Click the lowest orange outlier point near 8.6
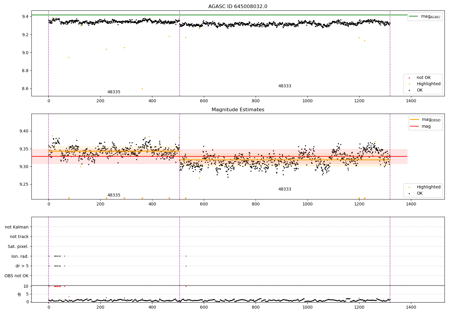The width and height of the screenshot is (449, 314). pyautogui.click(x=142, y=89)
